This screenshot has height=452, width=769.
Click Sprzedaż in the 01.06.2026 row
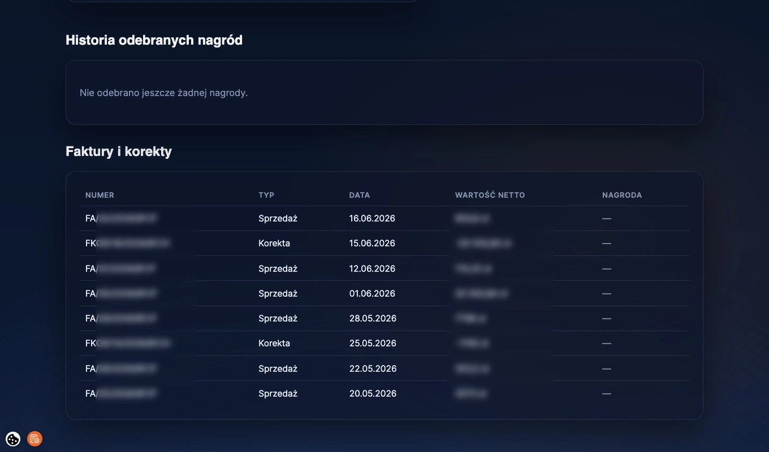pyautogui.click(x=278, y=293)
